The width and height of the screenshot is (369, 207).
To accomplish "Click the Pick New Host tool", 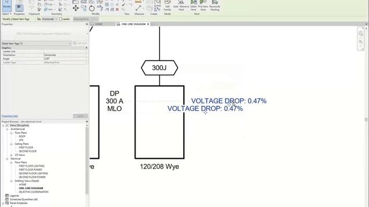I will click(203, 6).
